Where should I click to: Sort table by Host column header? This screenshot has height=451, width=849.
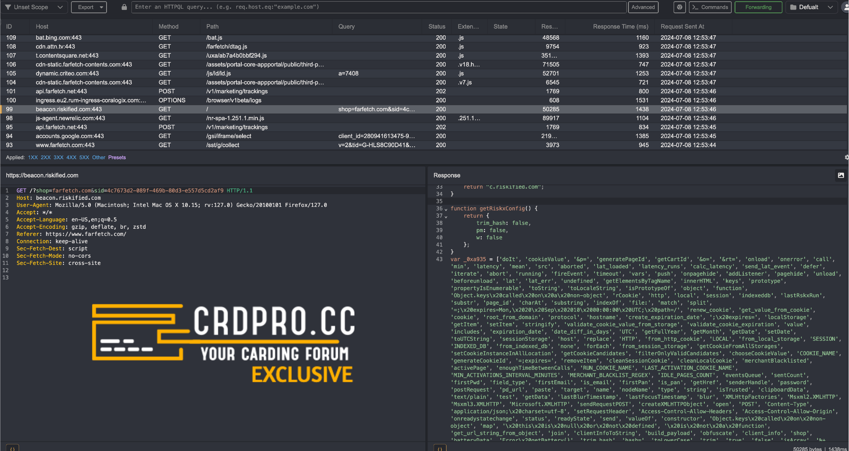42,27
